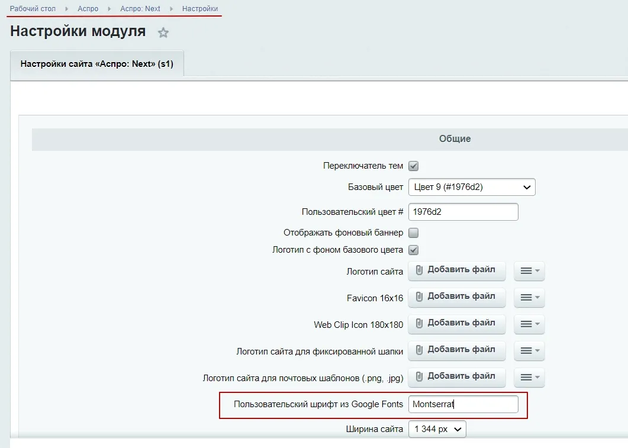
Task: Open Рабочий стол breadcrumb link
Action: click(x=33, y=8)
